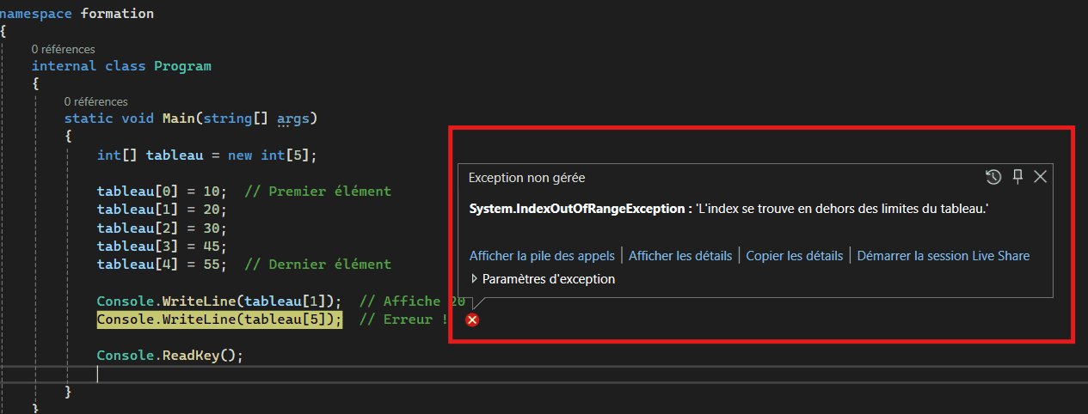The image size is (1088, 414).
Task: Click the Exception non gérée title text
Action: [x=526, y=178]
